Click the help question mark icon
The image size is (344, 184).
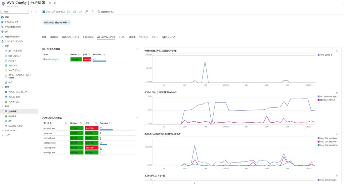tap(92, 12)
